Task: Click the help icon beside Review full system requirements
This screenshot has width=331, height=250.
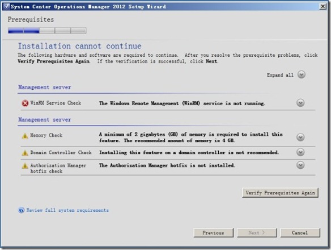Action: pyautogui.click(x=22, y=210)
